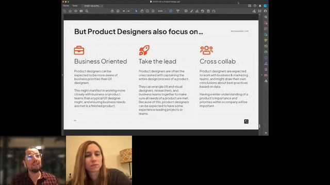Screen dimensions: 330x185
Task: Click the "Take the lead" heading
Action: coord(157,61)
